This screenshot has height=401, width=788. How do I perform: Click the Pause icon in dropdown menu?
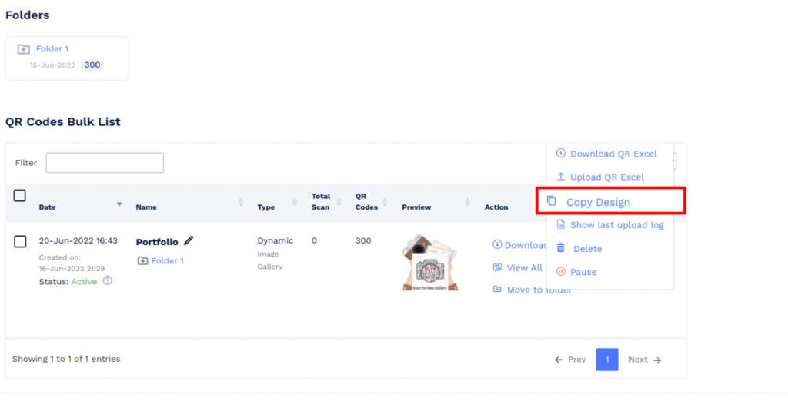pos(560,272)
